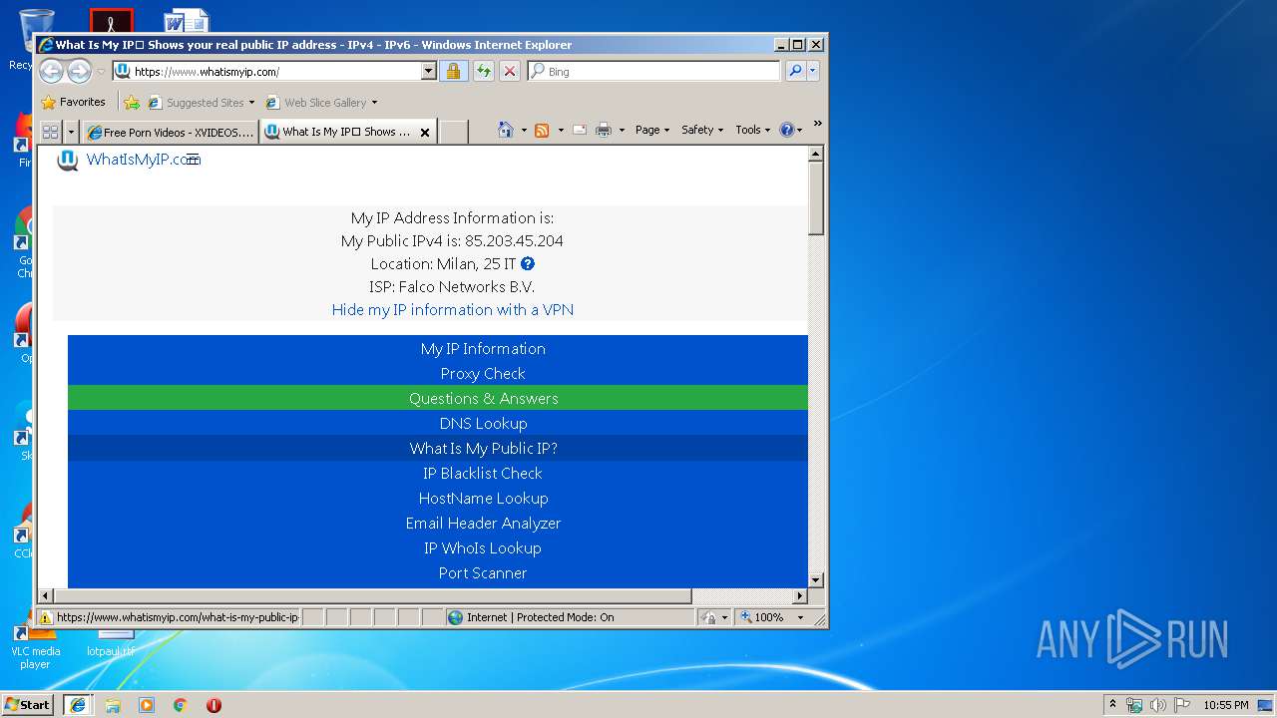Open a new blank tab
This screenshot has width=1277, height=718.
[x=453, y=132]
